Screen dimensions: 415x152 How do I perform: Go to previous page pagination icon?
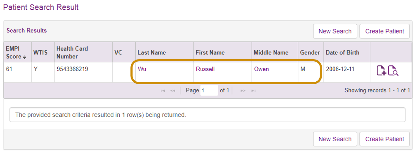(x=173, y=91)
